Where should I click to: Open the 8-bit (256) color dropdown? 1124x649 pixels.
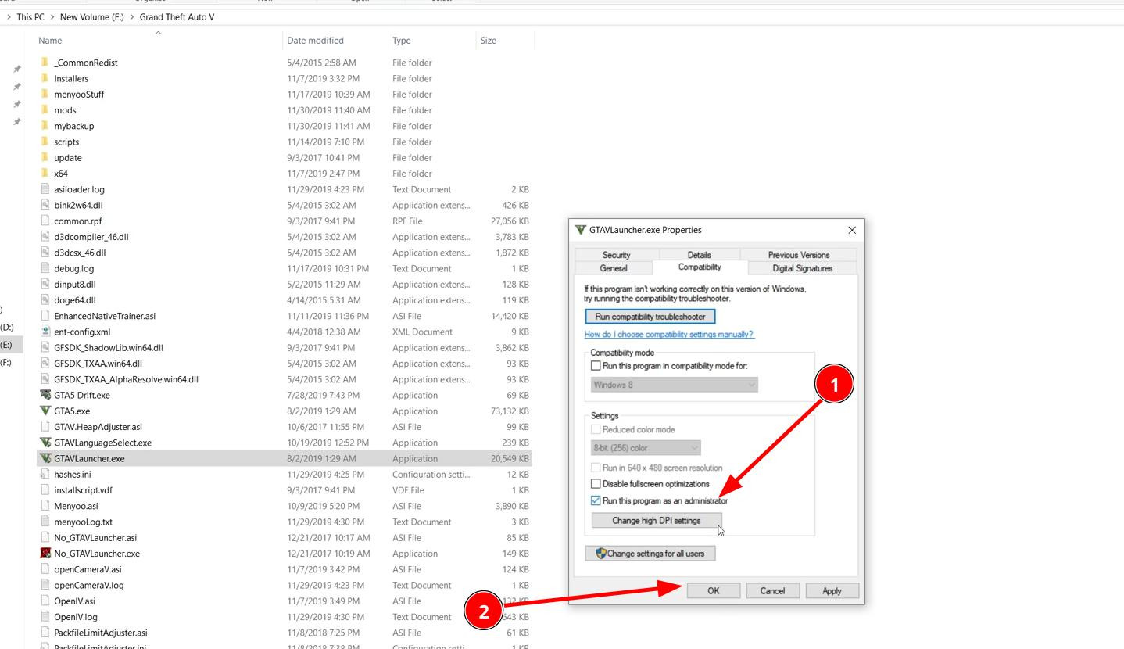click(x=646, y=448)
